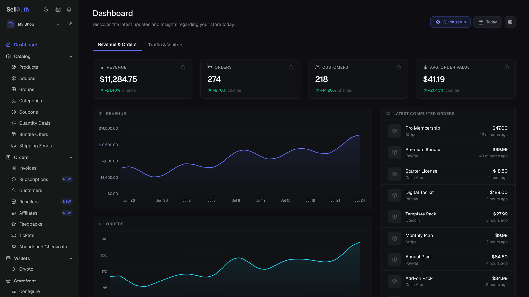
Task: Open the Starter License order
Action: [448, 174]
